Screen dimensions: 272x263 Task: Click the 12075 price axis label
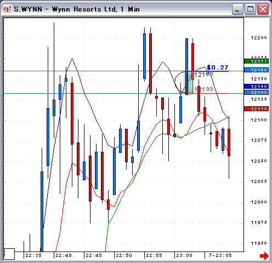coord(259,140)
